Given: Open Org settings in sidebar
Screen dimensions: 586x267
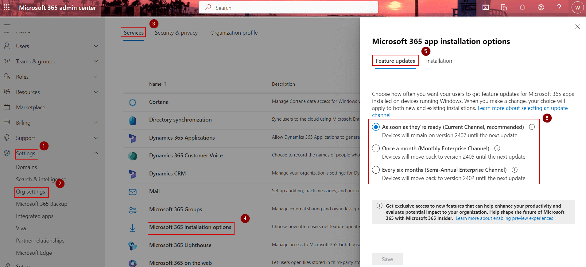Looking at the screenshot, I should click(30, 192).
